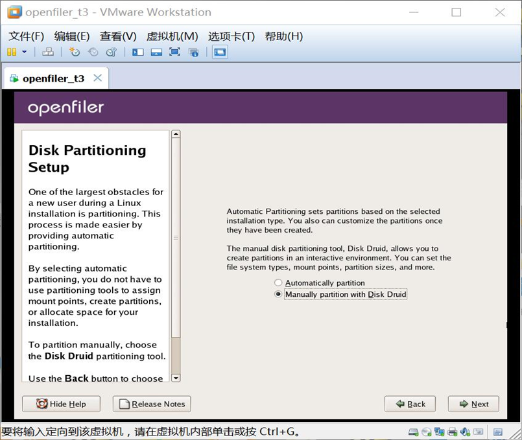This screenshot has height=440, width=522.
Task: Close the openfiler_t3 tab
Action: 97,78
